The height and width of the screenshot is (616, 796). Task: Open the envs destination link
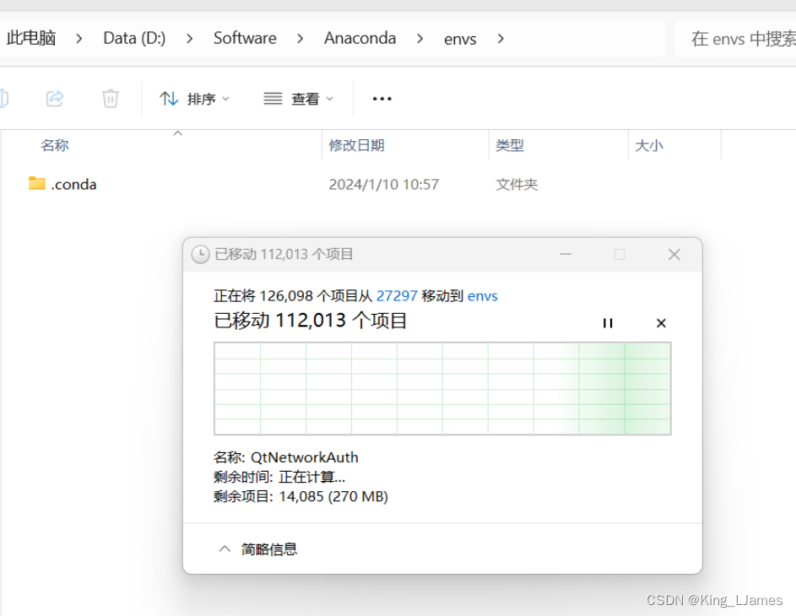pos(482,296)
